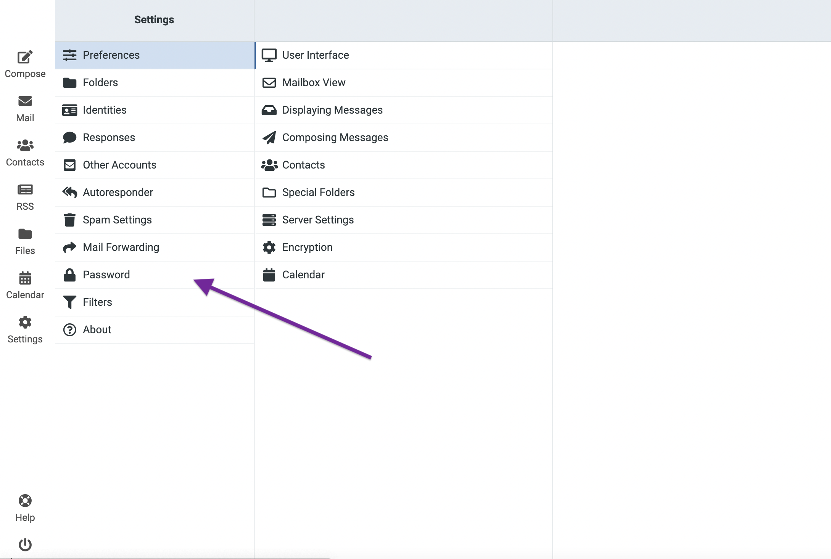
Task: Open Encryption preferences section
Action: [307, 247]
